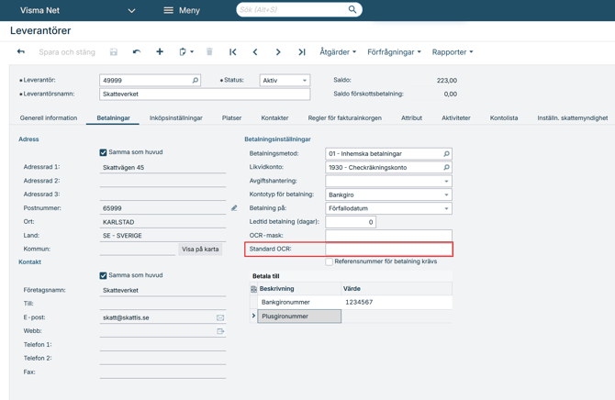The height and width of the screenshot is (400, 615).
Task: Click the Ledtid betalning (dagar) field
Action: (351, 222)
